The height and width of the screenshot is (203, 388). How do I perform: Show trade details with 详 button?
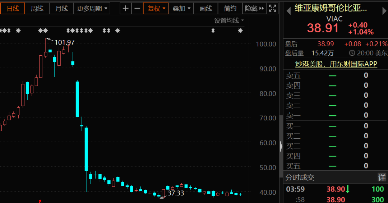point(382,177)
